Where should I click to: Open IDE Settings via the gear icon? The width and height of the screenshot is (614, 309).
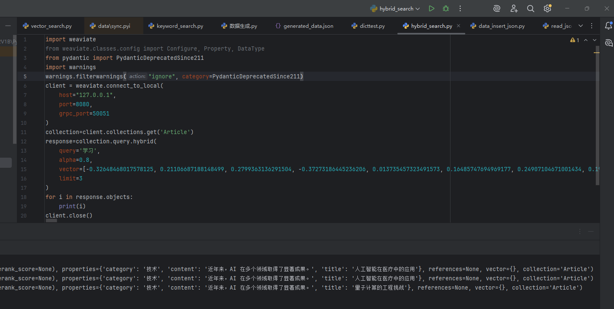pyautogui.click(x=547, y=8)
